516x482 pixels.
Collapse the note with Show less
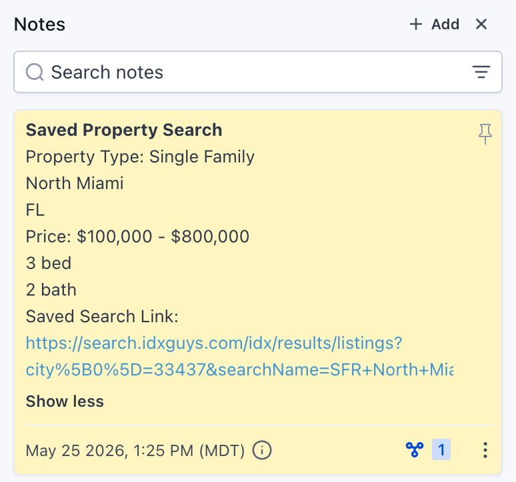(x=65, y=401)
